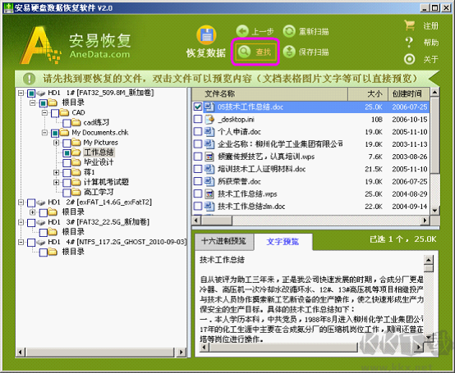Uncheck the 05技术工作总结.doc file checkbox
This screenshot has width=455, height=373.
[198, 107]
